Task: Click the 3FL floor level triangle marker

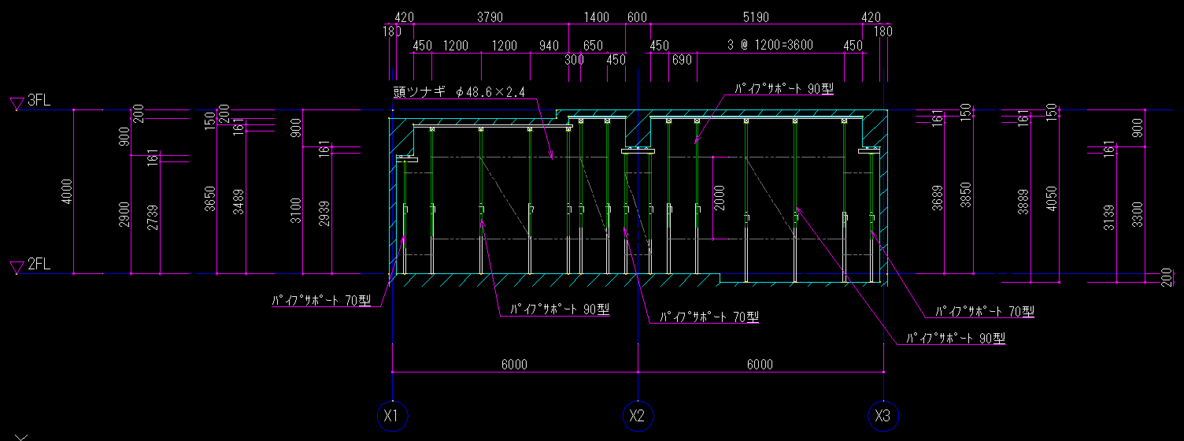Action: click(x=16, y=103)
